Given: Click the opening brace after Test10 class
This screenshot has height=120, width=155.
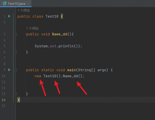Looking at the screenshot, I should tap(62, 16).
